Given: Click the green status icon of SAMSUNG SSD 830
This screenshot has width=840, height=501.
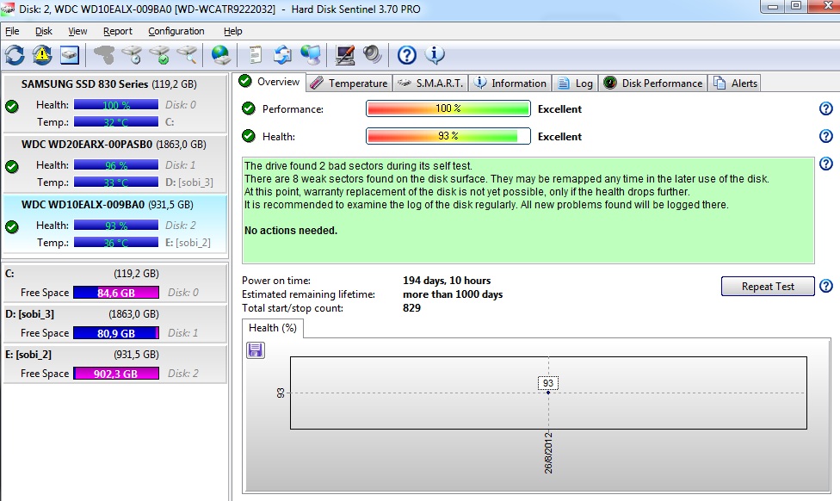Looking at the screenshot, I should (x=12, y=106).
